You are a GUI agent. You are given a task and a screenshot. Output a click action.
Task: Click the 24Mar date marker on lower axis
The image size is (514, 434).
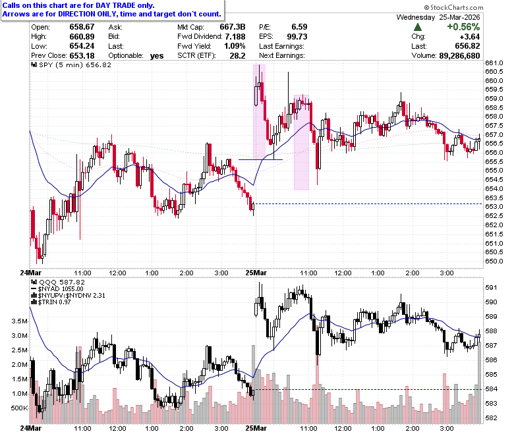(x=31, y=428)
